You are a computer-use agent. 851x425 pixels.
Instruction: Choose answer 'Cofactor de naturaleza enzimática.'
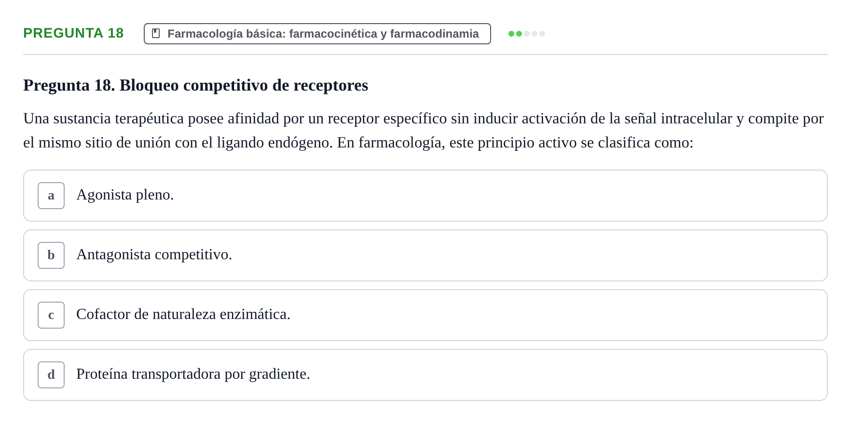coord(425,315)
